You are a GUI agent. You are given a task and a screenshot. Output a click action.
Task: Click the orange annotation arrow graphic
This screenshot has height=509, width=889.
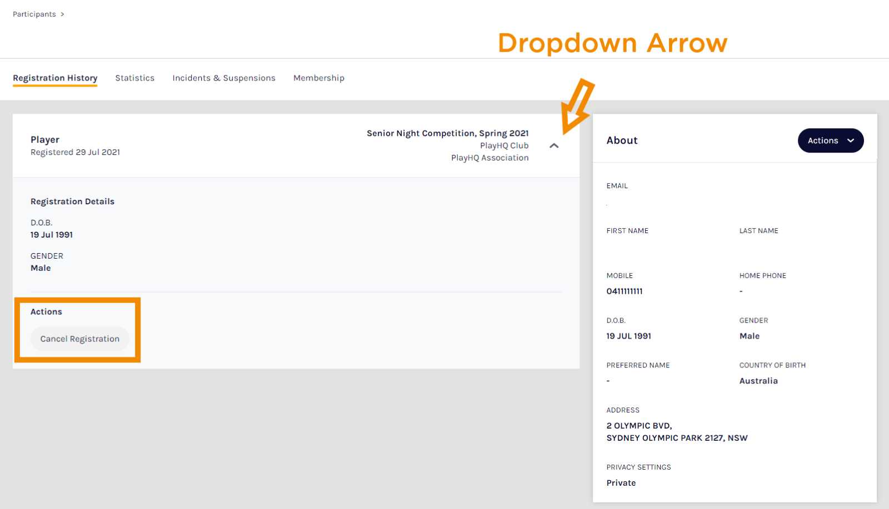[577, 106]
